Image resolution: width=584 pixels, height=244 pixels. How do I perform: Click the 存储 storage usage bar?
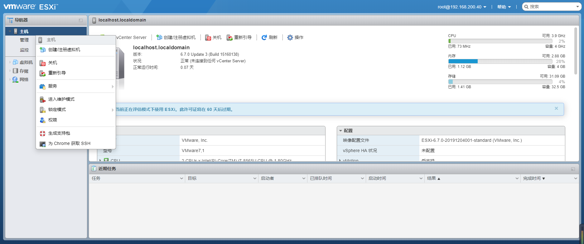pos(500,82)
